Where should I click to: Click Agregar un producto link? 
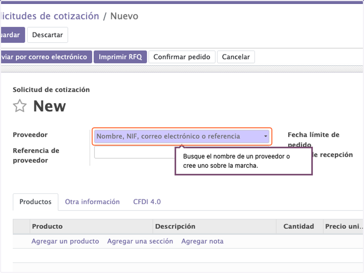point(65,241)
